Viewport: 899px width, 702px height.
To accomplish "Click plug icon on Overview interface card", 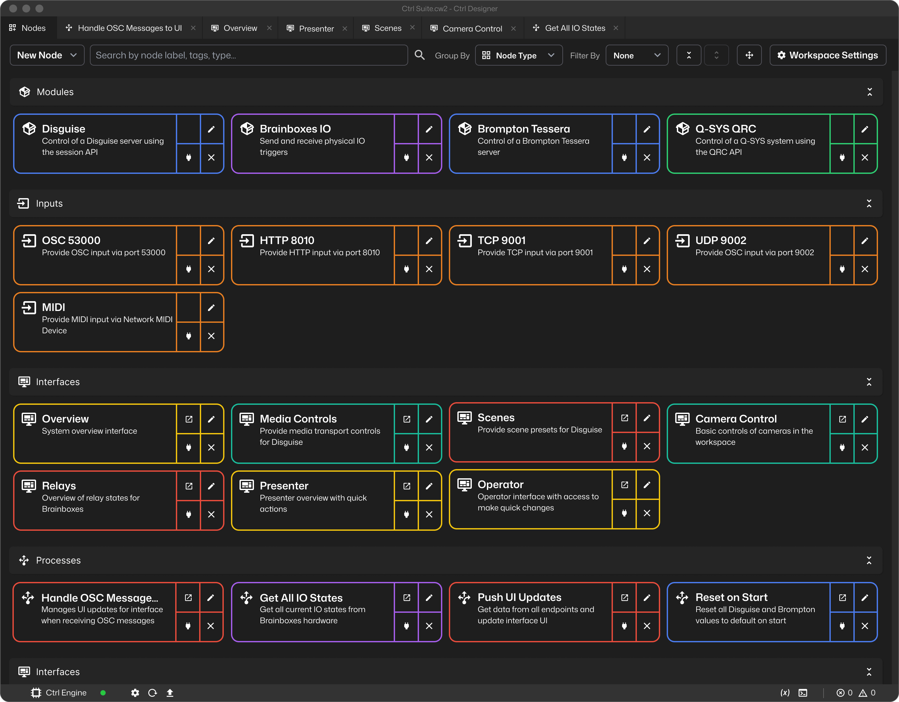I will pyautogui.click(x=189, y=448).
